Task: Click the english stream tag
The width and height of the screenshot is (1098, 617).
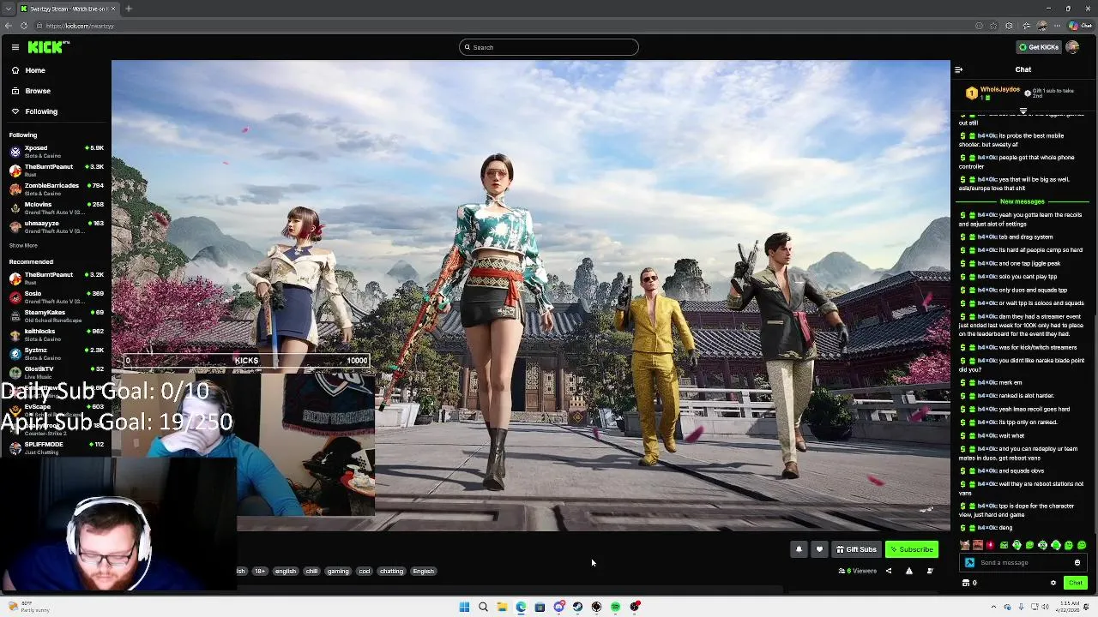Action: tap(285, 571)
